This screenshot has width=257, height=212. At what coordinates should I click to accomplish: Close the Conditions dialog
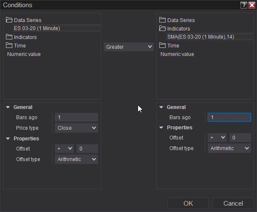251,5
